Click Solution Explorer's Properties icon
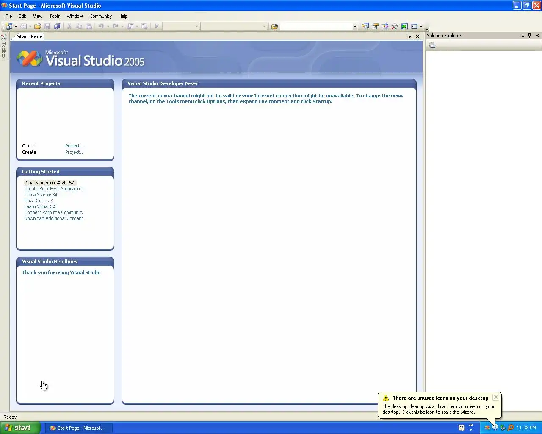This screenshot has width=542, height=434. [x=432, y=45]
